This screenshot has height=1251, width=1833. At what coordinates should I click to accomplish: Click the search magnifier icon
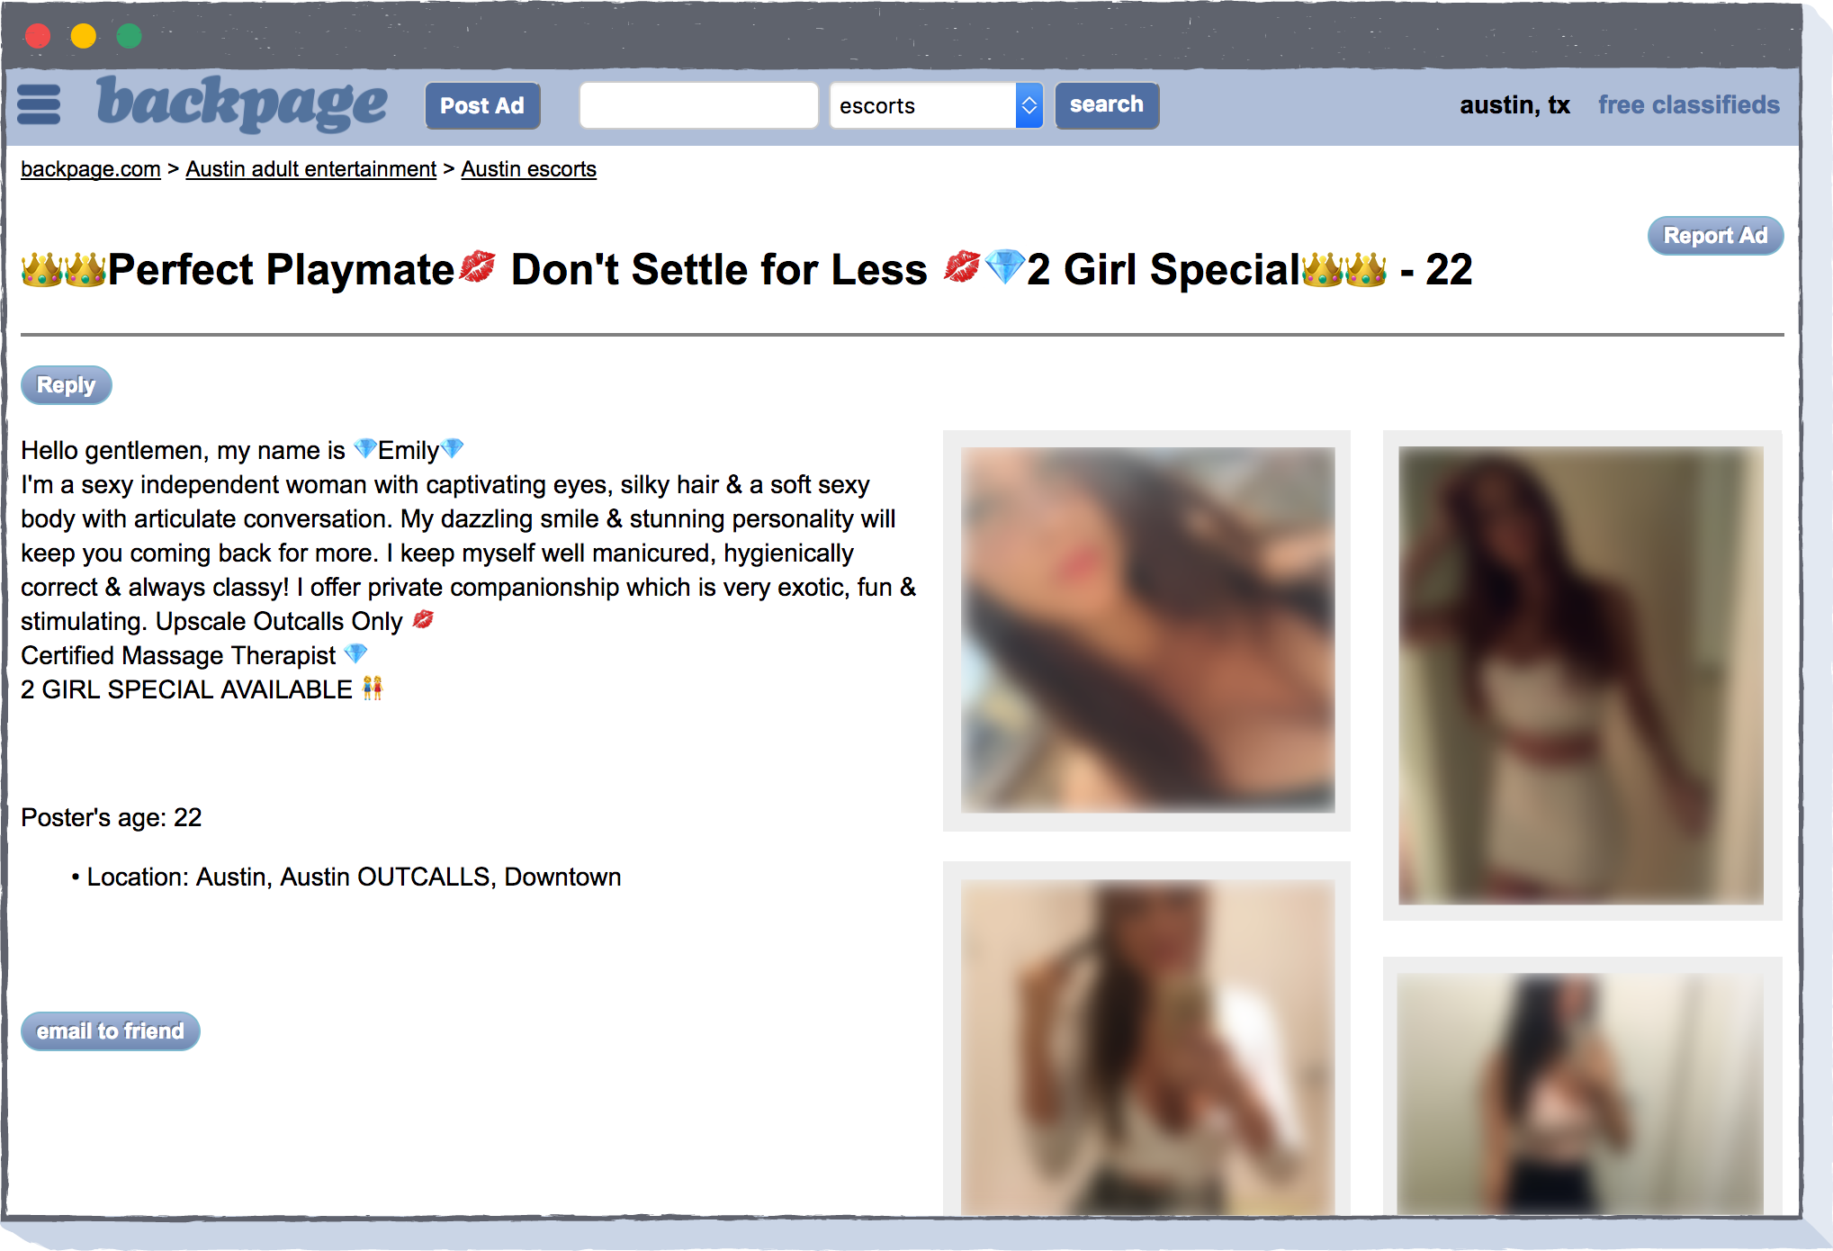click(1109, 104)
